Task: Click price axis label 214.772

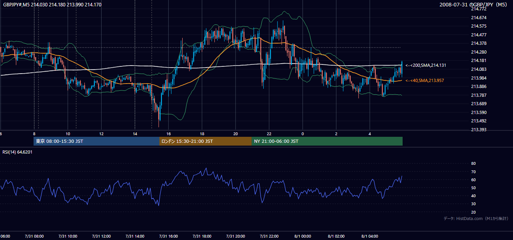Action: click(478, 9)
